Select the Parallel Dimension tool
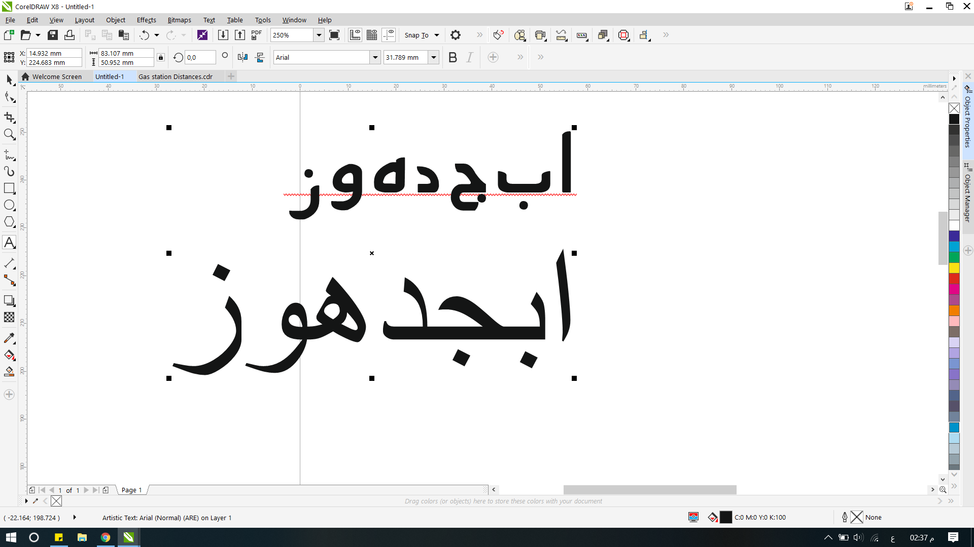Viewport: 974px width, 547px height. (9, 263)
